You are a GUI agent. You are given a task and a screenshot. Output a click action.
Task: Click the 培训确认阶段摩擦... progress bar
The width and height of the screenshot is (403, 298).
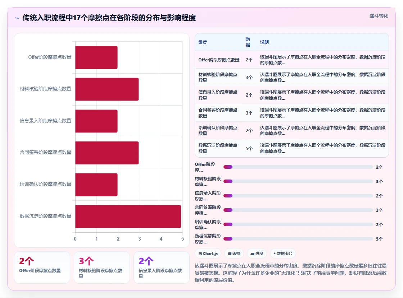298,224
